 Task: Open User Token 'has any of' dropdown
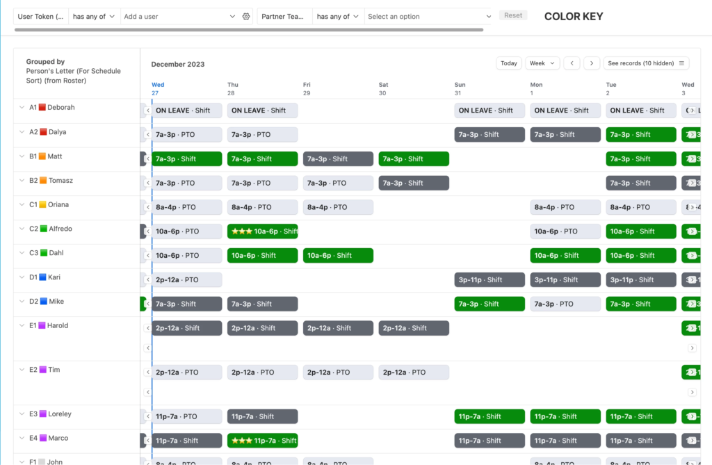click(94, 17)
